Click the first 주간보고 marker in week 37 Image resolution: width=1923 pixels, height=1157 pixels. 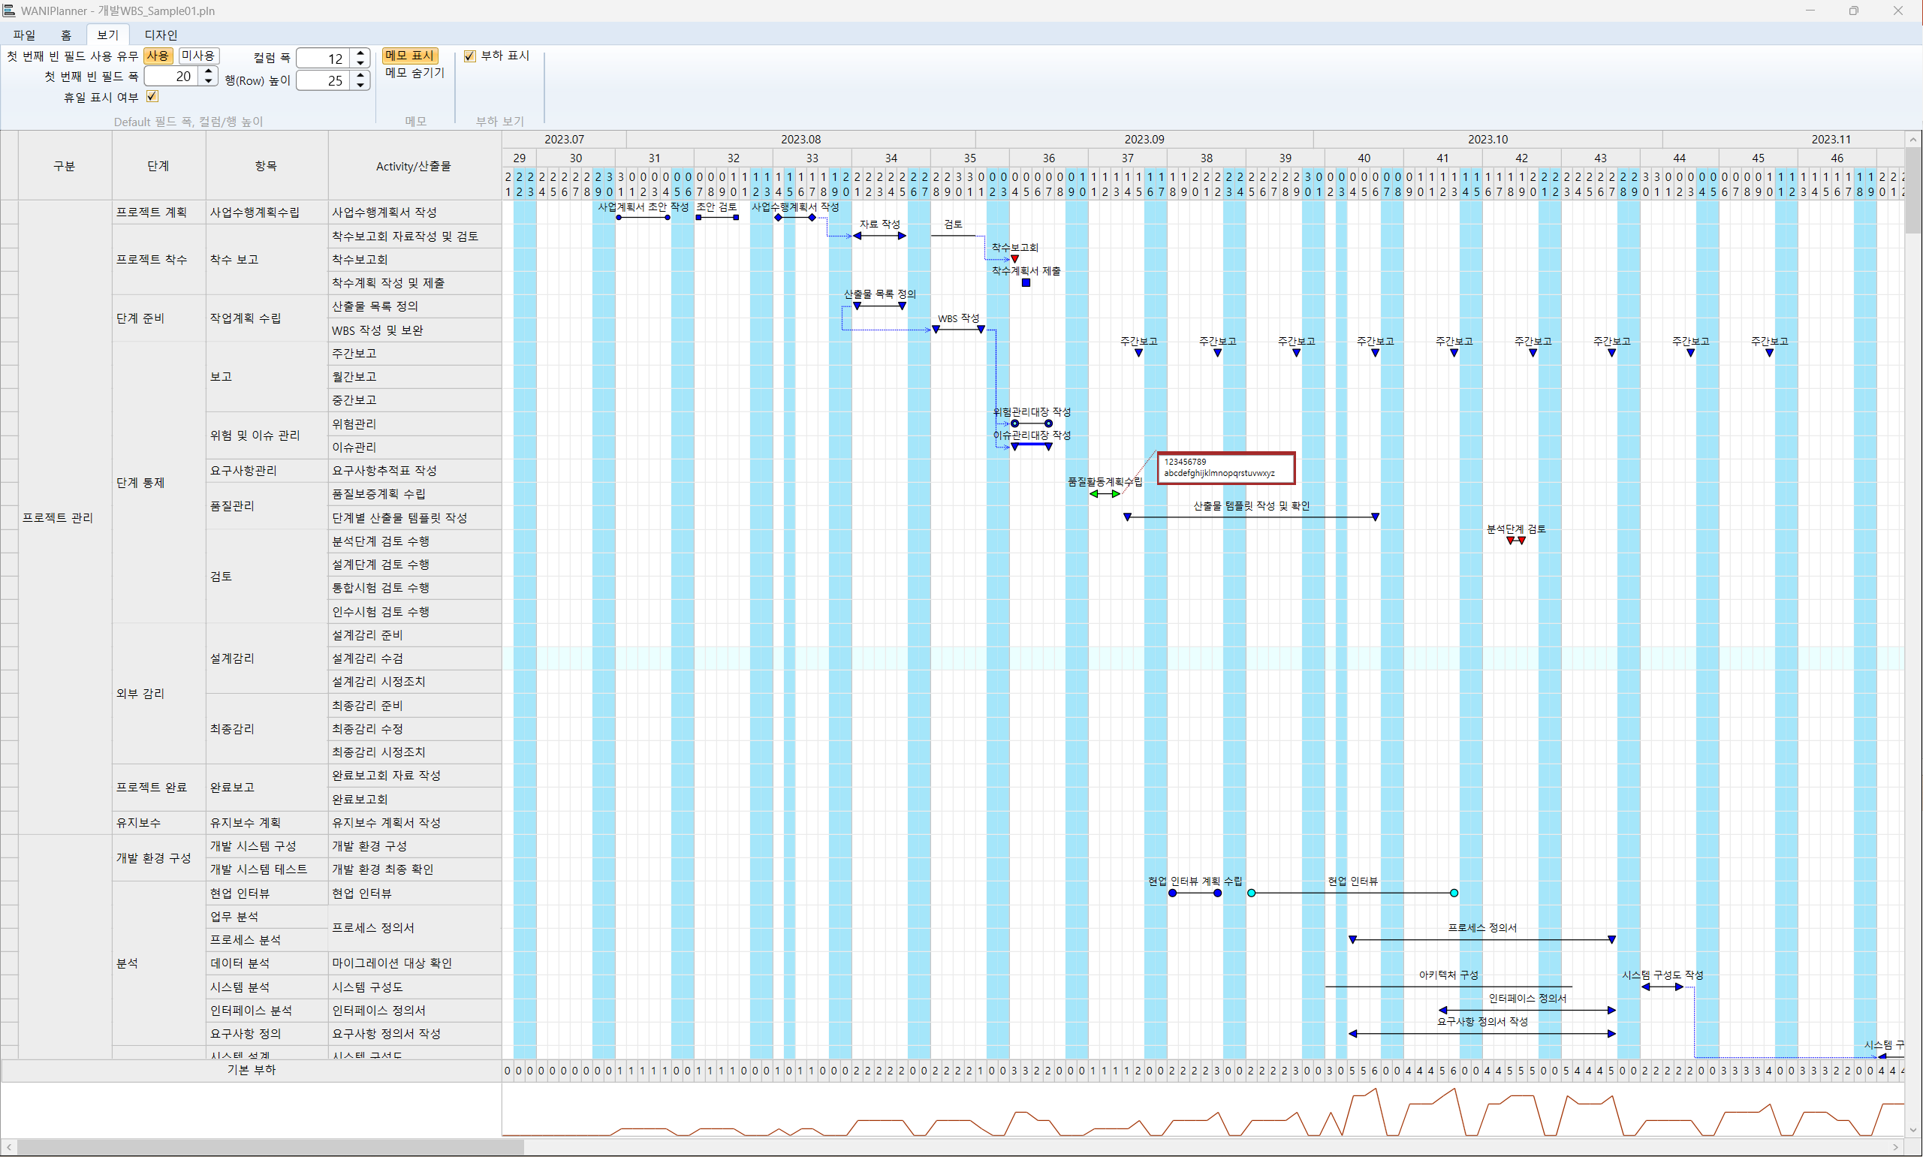coord(1139,353)
